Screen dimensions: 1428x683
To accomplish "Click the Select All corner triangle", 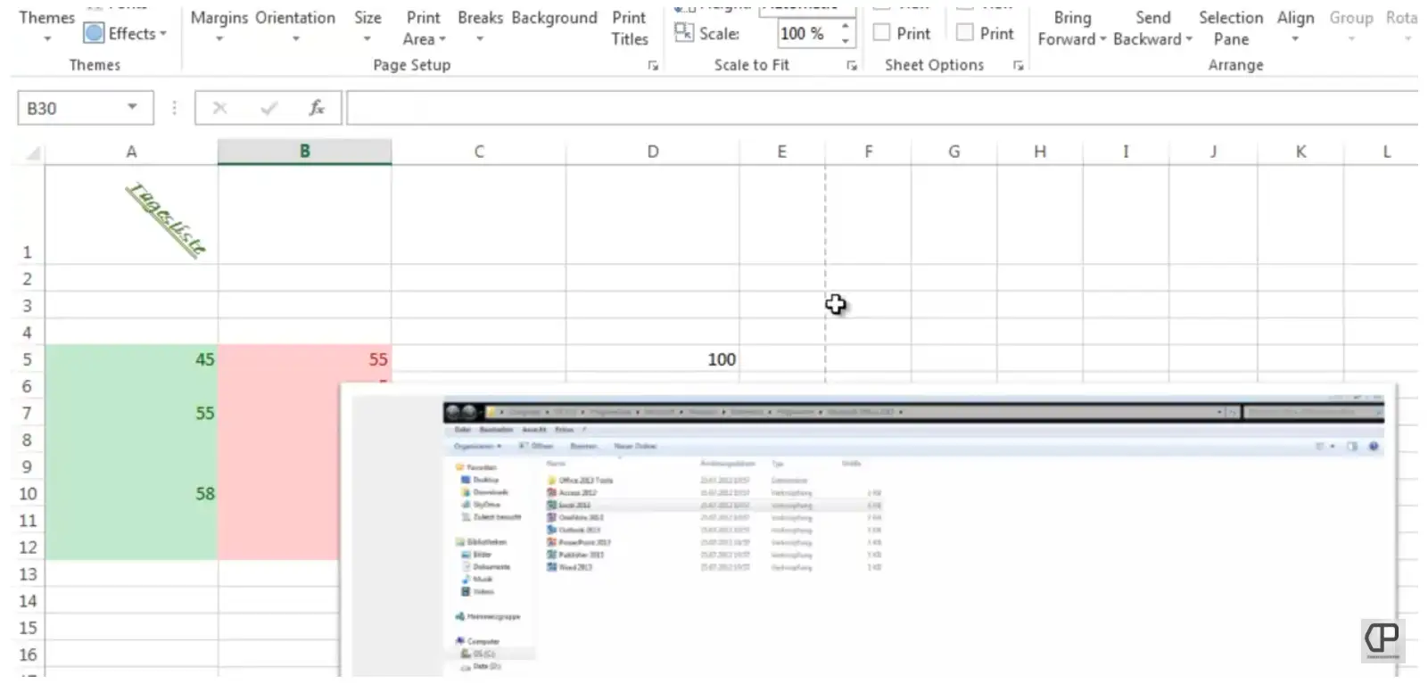I will 32,153.
